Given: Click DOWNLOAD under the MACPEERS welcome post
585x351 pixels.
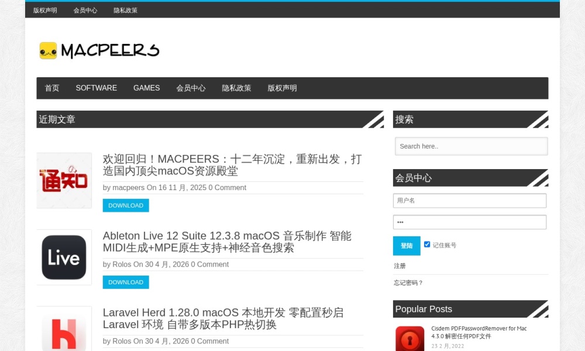Looking at the screenshot, I should coord(126,205).
